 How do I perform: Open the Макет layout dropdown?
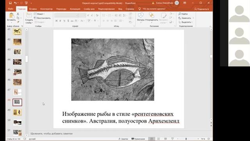39,14
